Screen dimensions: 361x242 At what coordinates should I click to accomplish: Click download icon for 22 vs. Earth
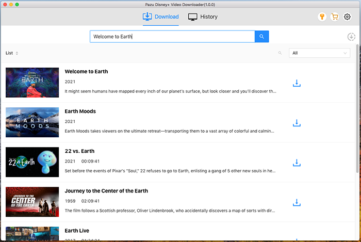tap(297, 163)
